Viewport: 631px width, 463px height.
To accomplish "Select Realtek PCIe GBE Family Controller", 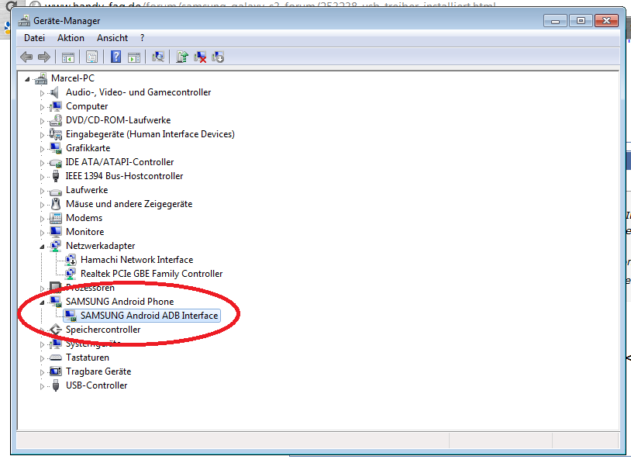I will tap(151, 274).
